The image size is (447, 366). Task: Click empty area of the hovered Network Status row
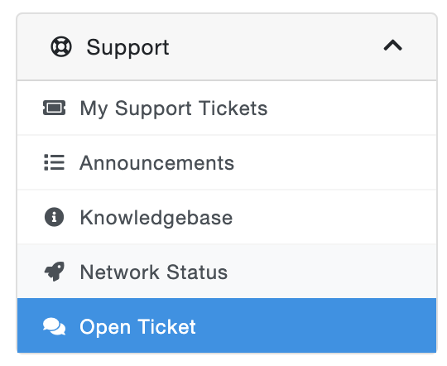tap(330, 272)
